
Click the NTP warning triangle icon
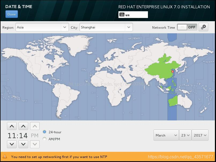[5, 156]
